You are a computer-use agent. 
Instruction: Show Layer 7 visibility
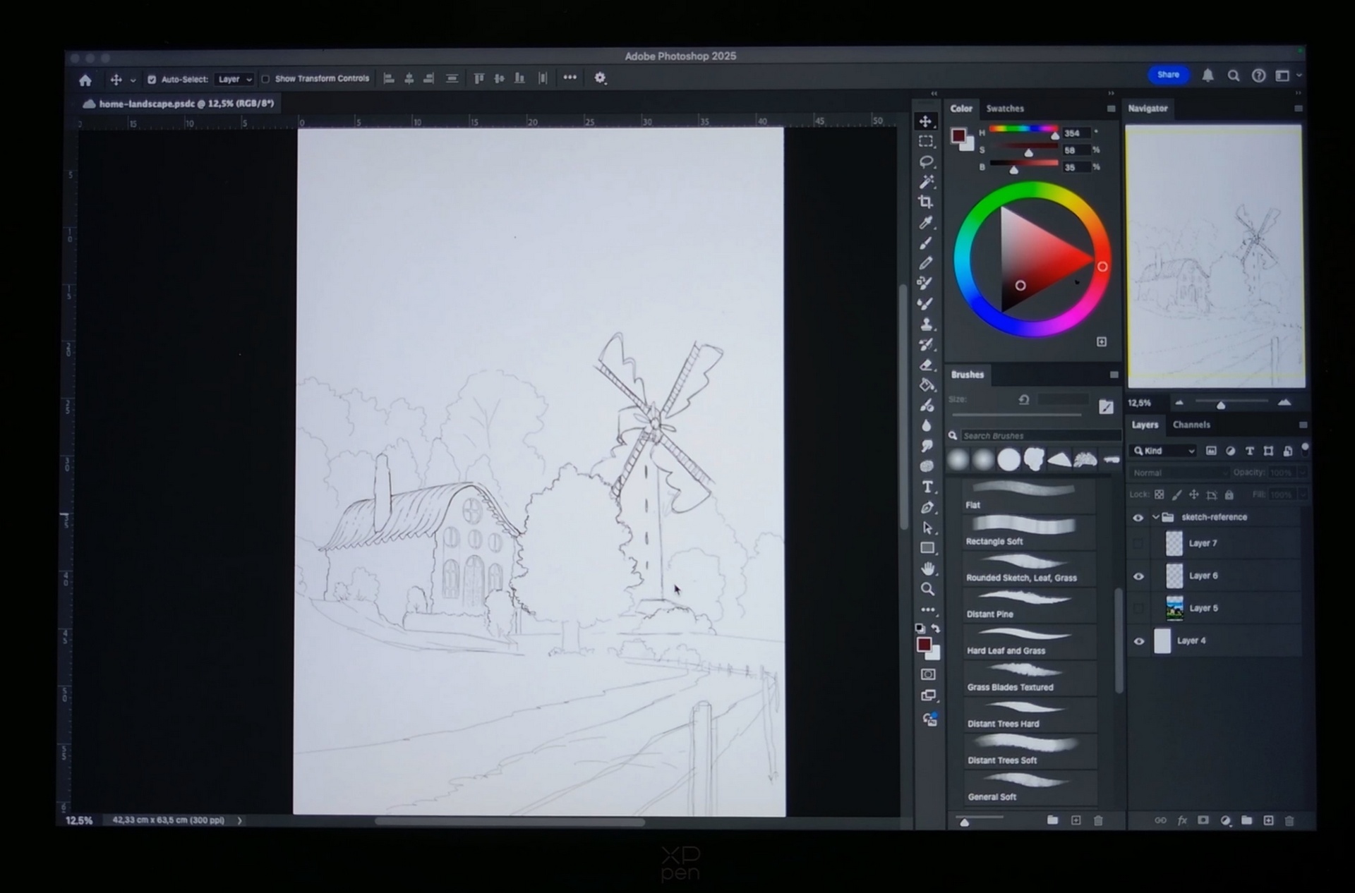click(1138, 543)
